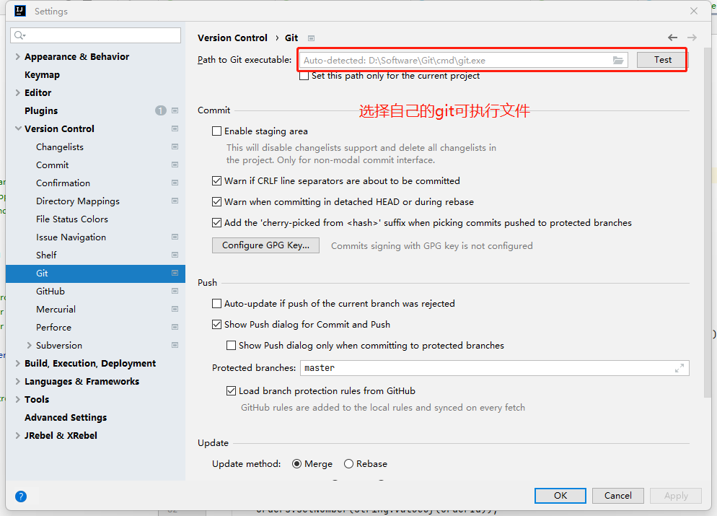The width and height of the screenshot is (717, 516).
Task: Open Advanced Settings page
Action: pos(66,418)
